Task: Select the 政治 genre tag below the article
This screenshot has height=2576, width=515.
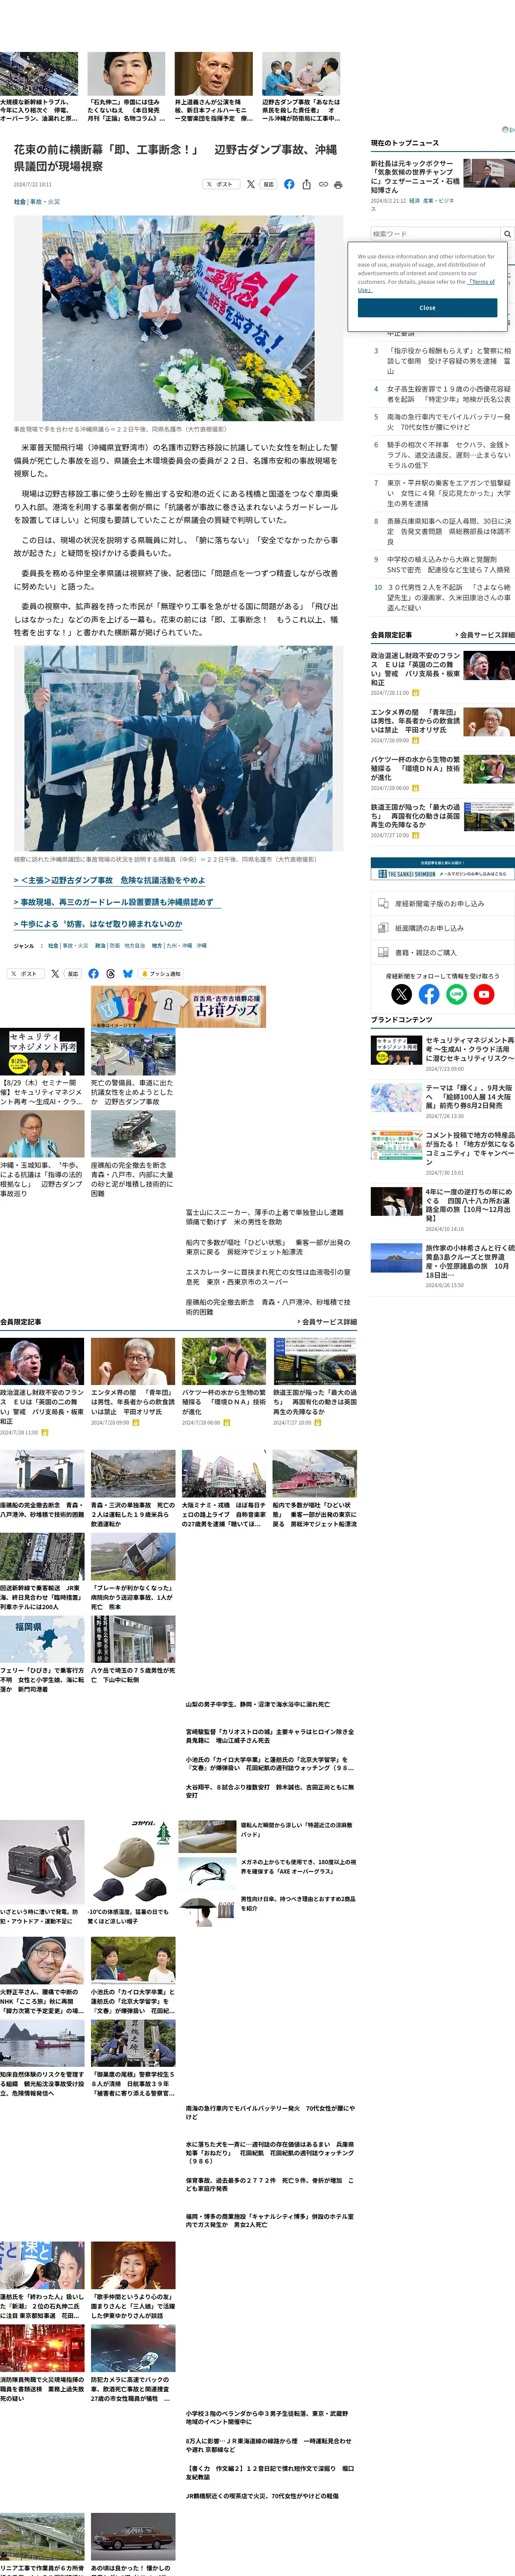Action: [100, 945]
